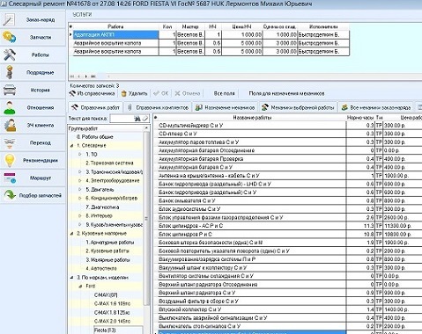
Task: Select the Fiesta tree item
Action: click(x=105, y=330)
